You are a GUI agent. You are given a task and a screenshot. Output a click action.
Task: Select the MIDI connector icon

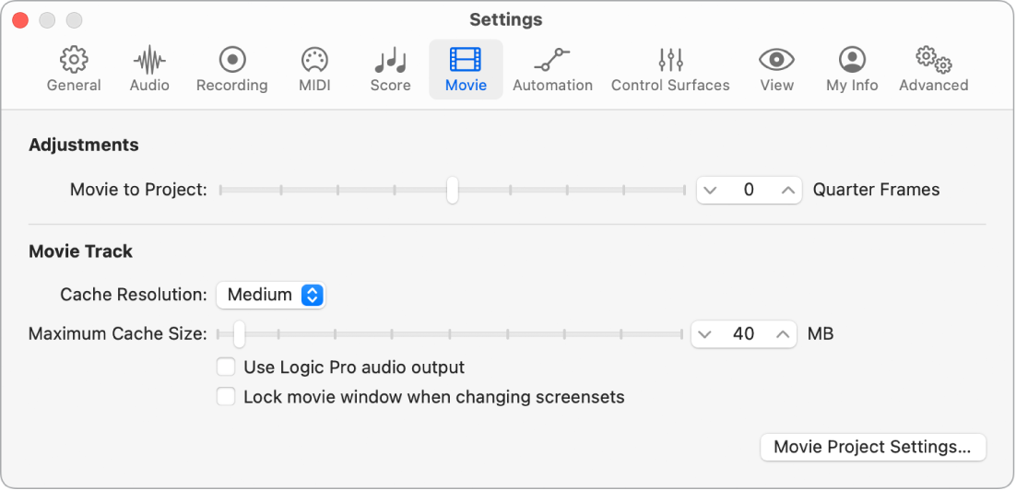(x=314, y=60)
